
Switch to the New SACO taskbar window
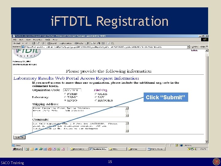[79, 149]
